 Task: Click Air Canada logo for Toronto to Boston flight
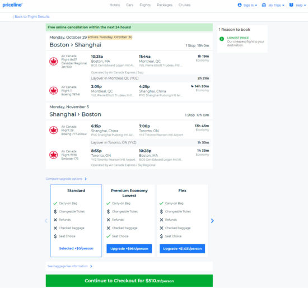(53, 155)
